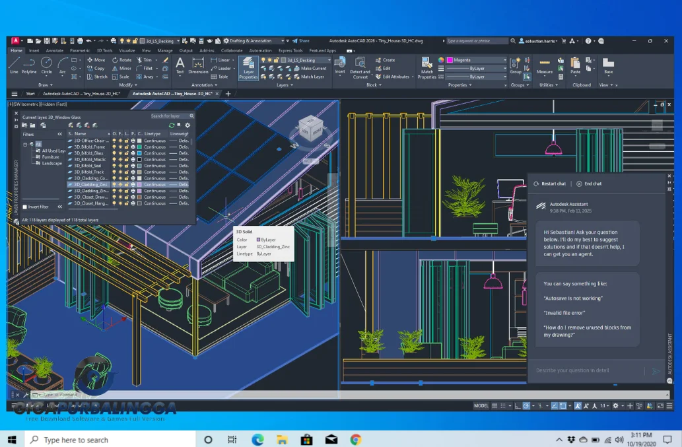This screenshot has height=447, width=682.
Task: Open Layer Properties palette
Action: (248, 68)
